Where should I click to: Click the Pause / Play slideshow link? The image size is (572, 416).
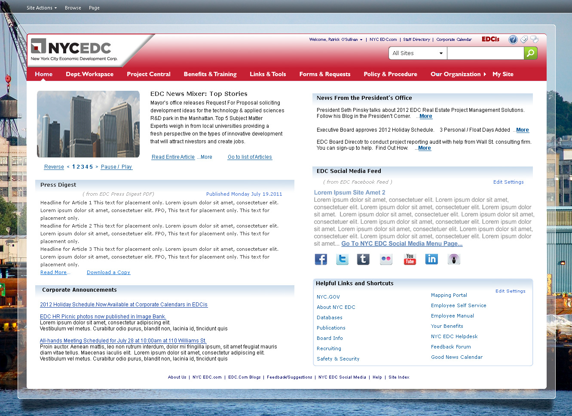click(116, 167)
